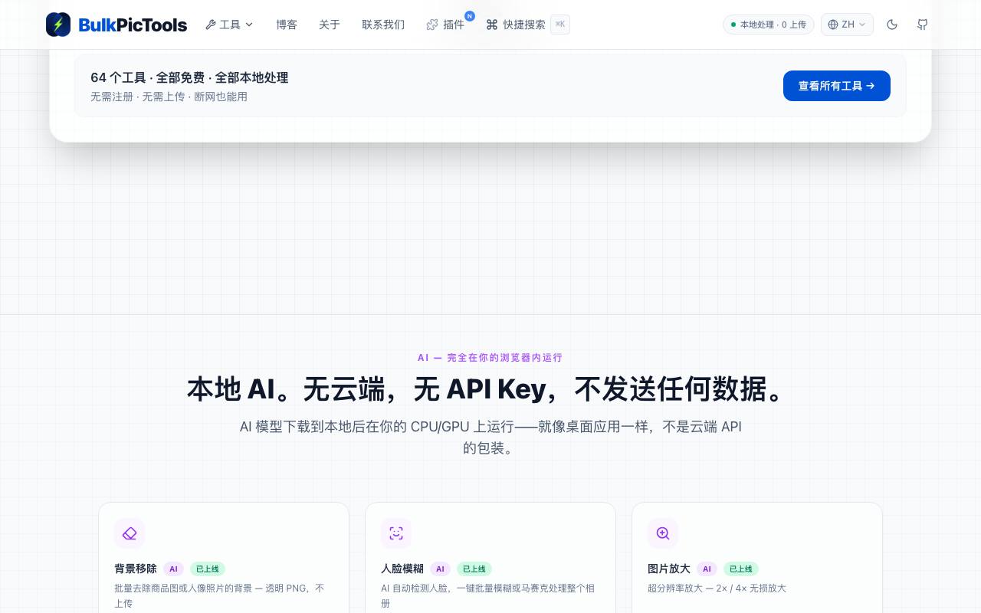Click the BulkPicTools brand name
The image size is (981, 613).
133,25
